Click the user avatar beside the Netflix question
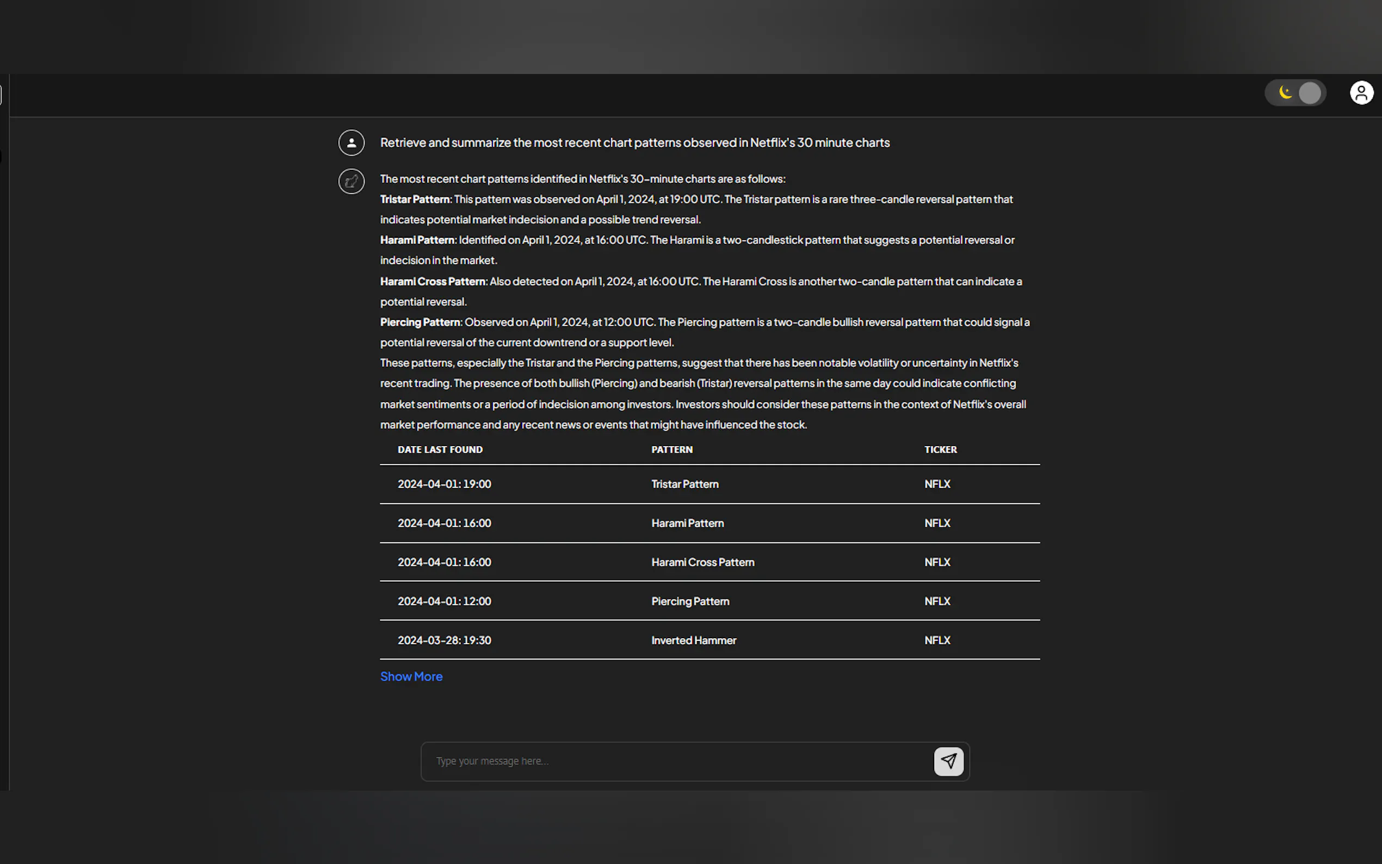 pyautogui.click(x=351, y=143)
